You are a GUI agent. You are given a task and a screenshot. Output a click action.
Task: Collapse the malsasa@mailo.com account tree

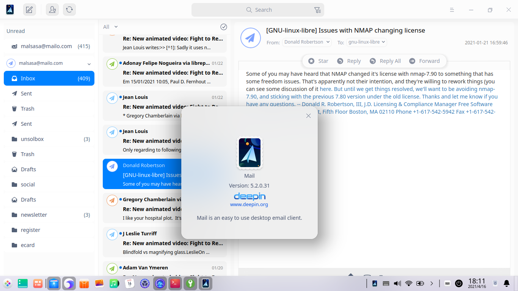coord(89,64)
